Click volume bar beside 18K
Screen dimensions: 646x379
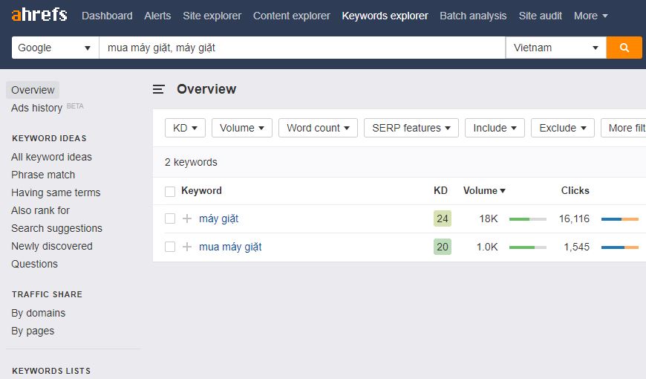point(528,219)
